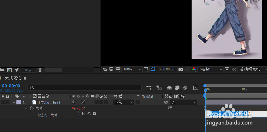
Task: Click the expression pick whip spiral
Action: (x=89, y=114)
